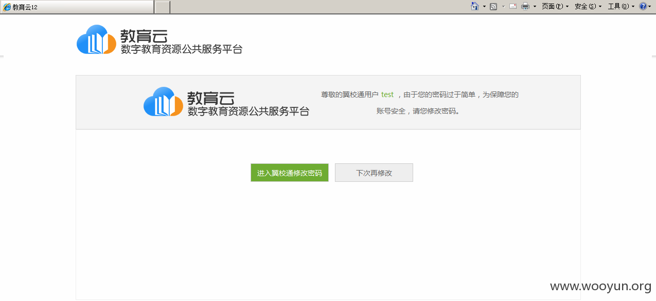This screenshot has height=301, width=656.
Task: Open the Print dropdown arrow
Action: point(535,7)
